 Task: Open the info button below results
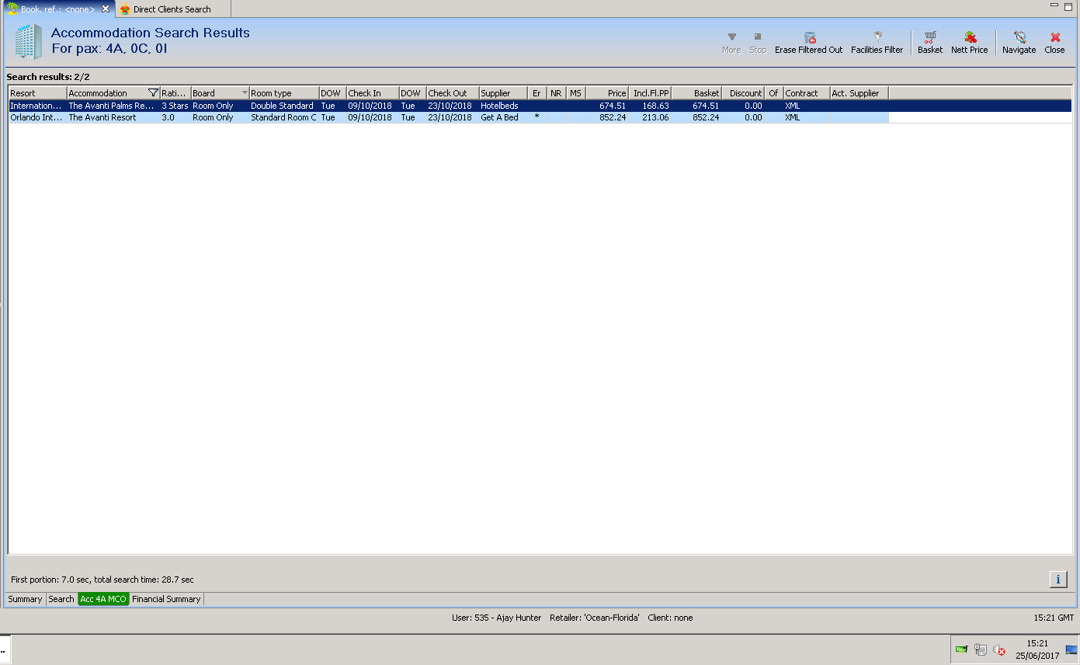(1058, 580)
